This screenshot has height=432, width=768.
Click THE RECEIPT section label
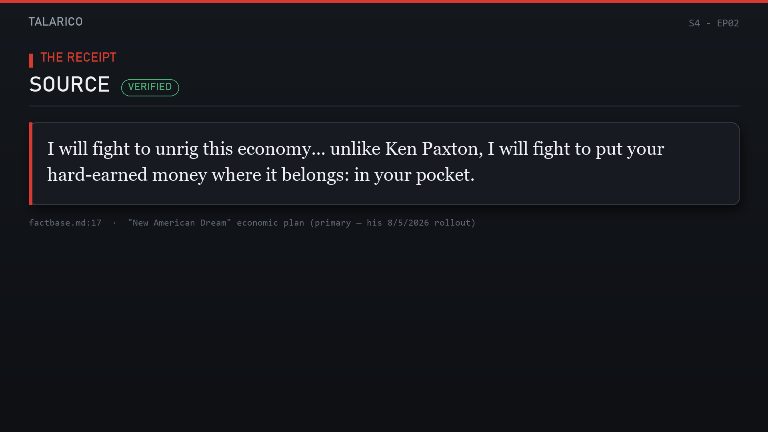[78, 57]
